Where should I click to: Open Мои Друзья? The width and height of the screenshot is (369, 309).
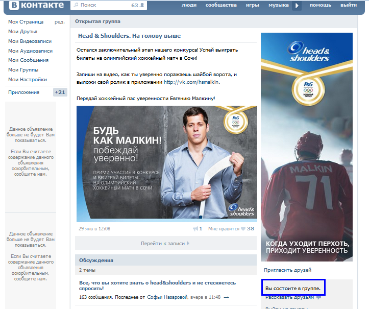point(23,31)
